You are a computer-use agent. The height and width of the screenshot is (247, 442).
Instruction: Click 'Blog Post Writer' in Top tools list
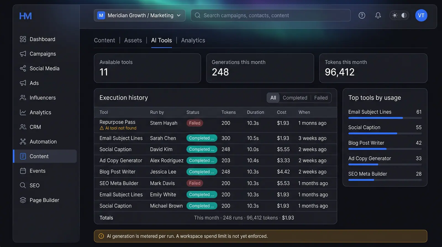pyautogui.click(x=366, y=143)
